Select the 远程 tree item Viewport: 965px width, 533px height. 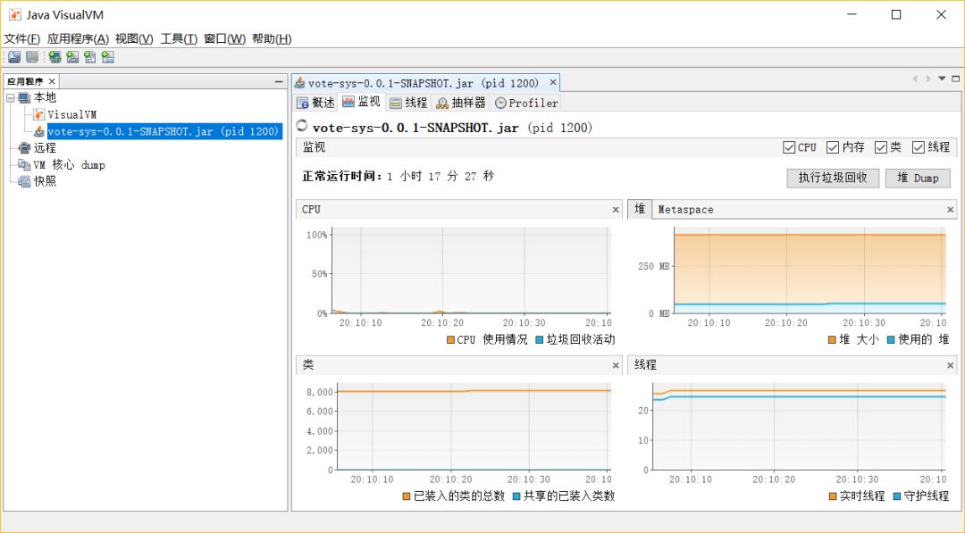(45, 147)
